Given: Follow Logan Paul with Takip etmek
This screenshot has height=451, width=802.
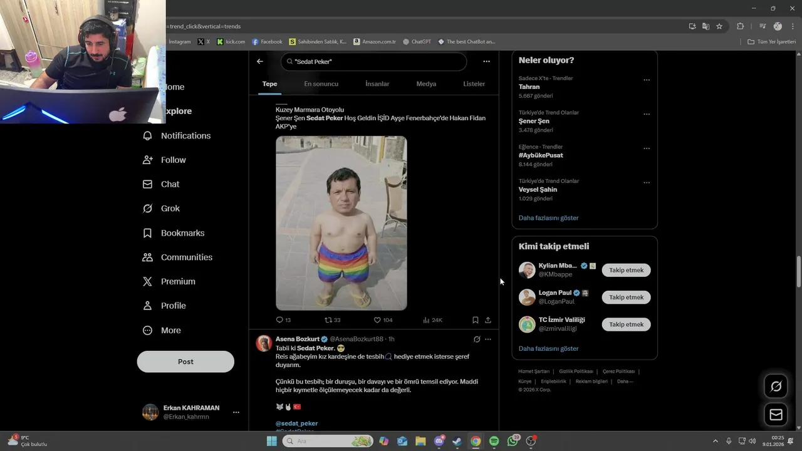Looking at the screenshot, I should click(627, 297).
